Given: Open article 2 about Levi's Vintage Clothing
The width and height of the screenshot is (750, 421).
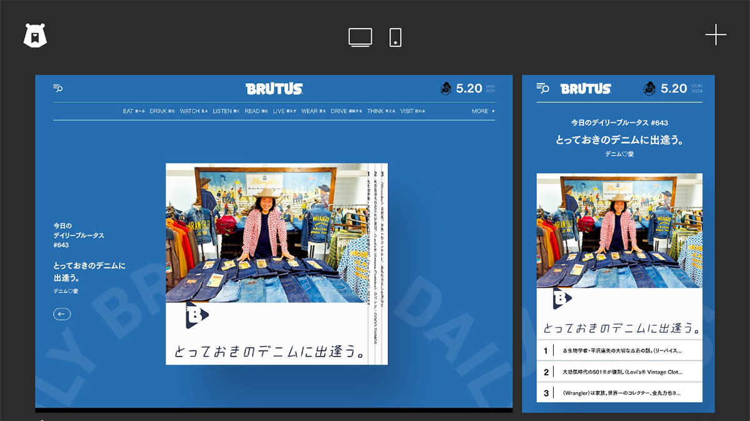Looking at the screenshot, I should [619, 372].
